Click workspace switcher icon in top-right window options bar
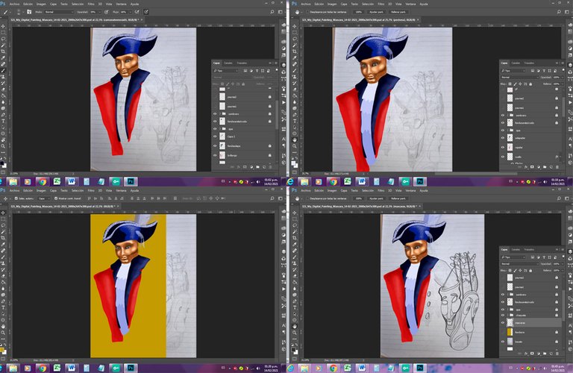 pyautogui.click(x=568, y=12)
